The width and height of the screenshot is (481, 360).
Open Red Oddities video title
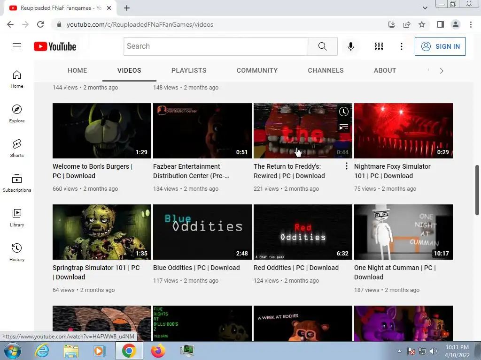(296, 268)
